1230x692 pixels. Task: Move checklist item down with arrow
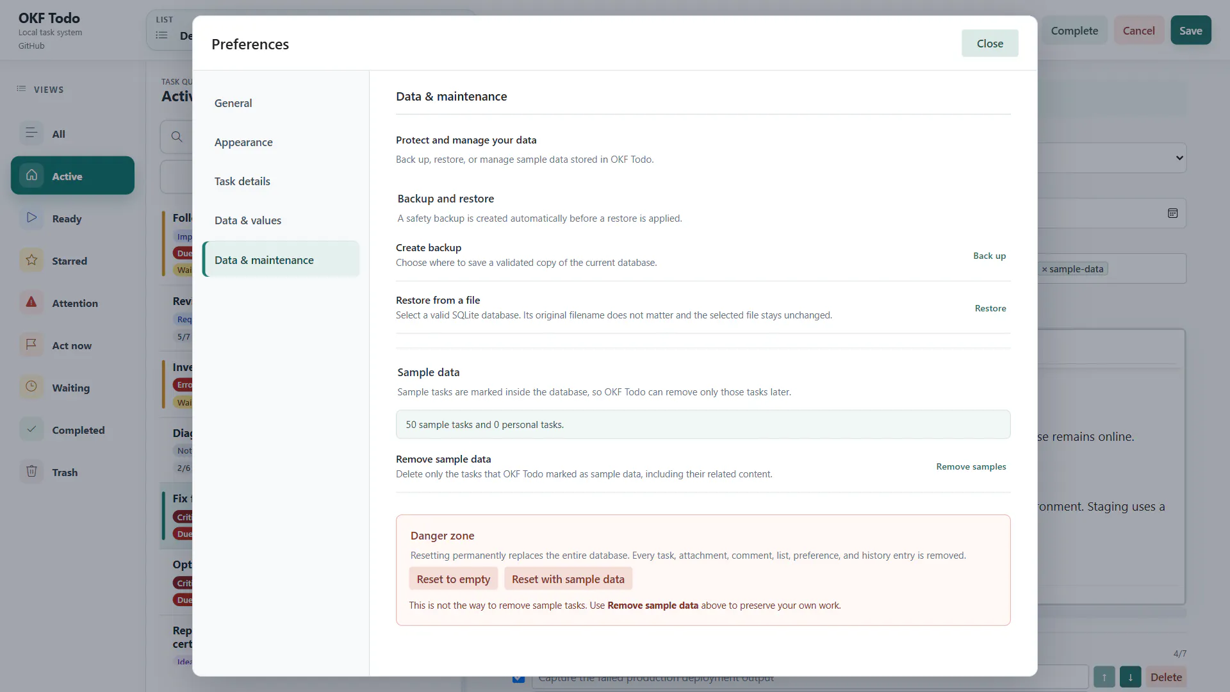click(x=1130, y=677)
